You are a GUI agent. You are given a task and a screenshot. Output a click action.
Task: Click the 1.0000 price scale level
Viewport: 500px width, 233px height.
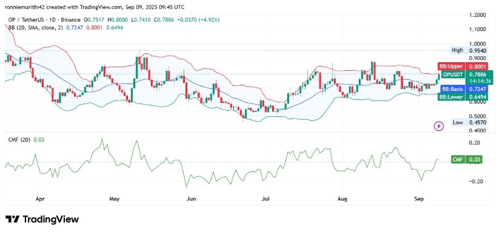477,44
